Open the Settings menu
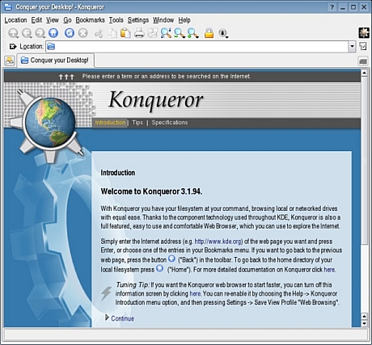Viewport: 372px width, 345px height. [138, 20]
